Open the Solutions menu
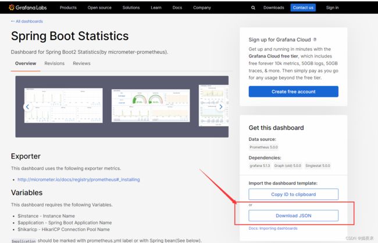378x243 pixels. pos(131,8)
